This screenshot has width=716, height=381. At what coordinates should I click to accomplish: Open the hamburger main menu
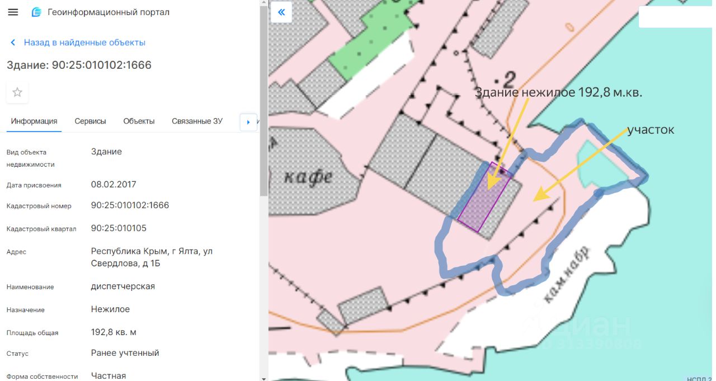[13, 12]
